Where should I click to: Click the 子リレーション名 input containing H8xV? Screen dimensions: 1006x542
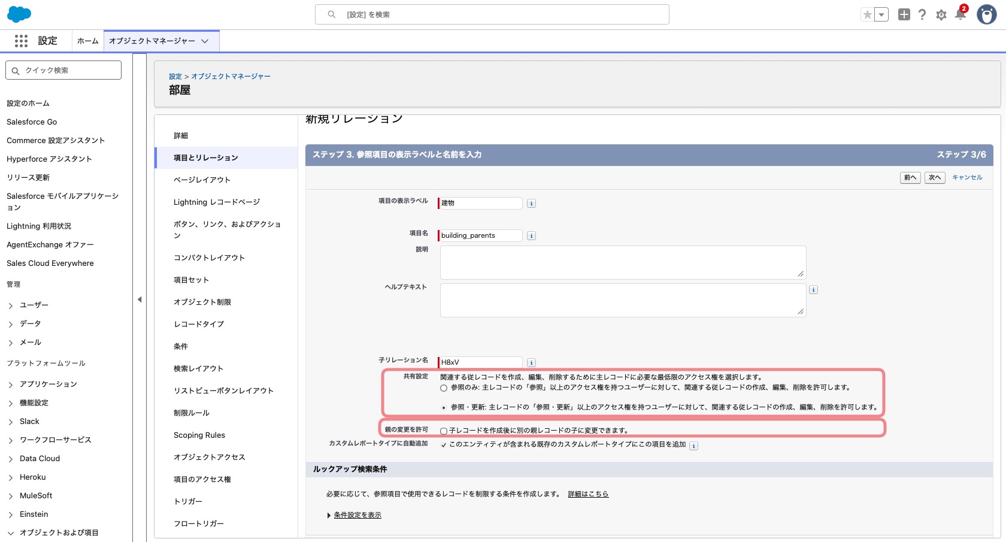coord(480,363)
